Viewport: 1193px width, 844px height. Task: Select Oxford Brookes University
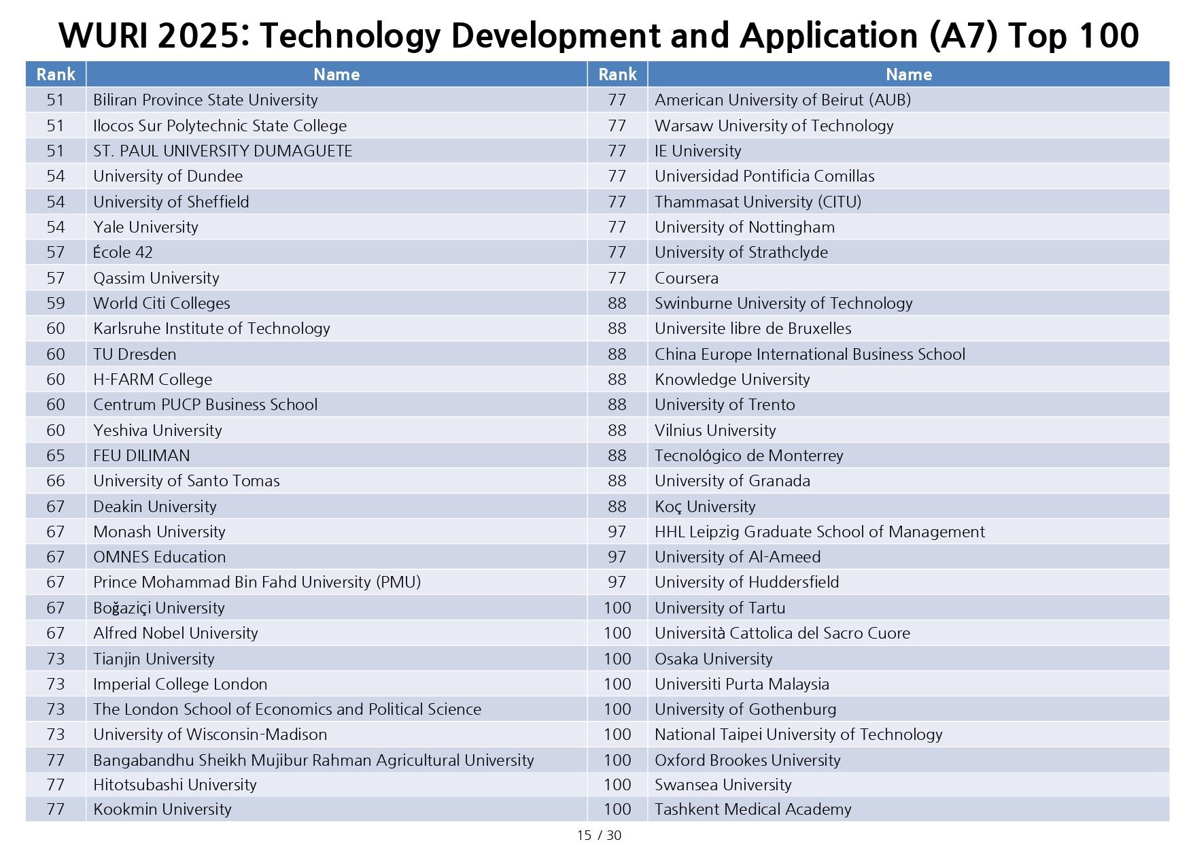tap(748, 760)
